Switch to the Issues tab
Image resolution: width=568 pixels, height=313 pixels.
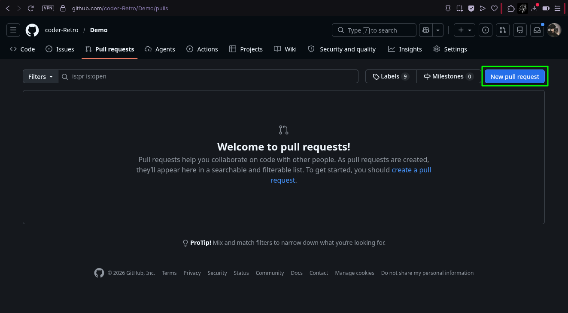60,49
